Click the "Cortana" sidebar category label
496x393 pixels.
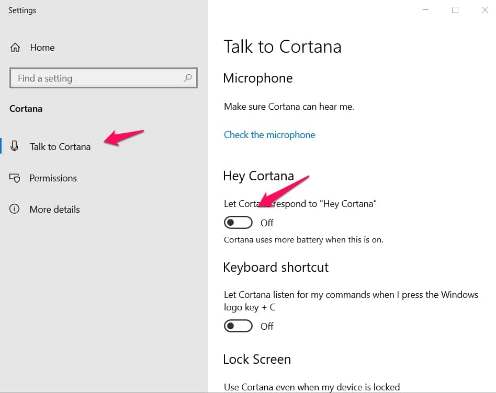click(26, 109)
